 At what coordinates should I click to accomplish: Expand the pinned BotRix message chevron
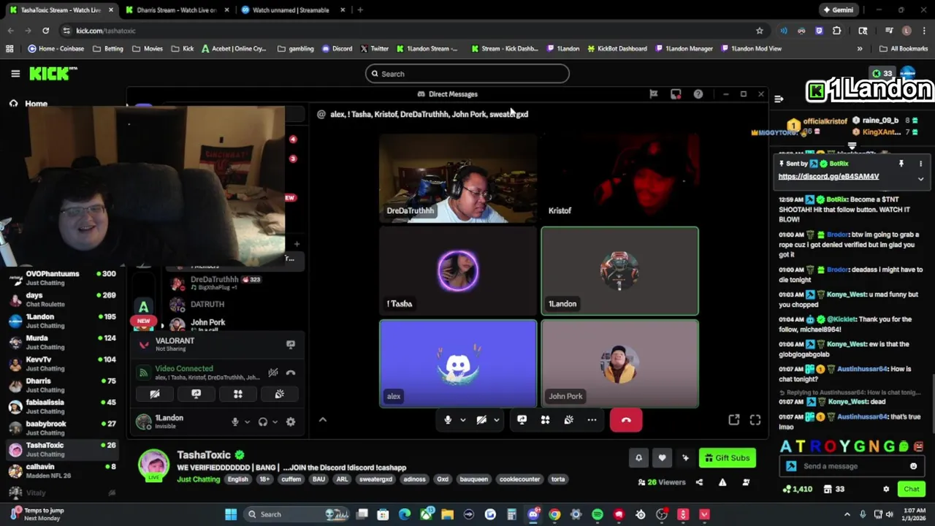(x=920, y=179)
